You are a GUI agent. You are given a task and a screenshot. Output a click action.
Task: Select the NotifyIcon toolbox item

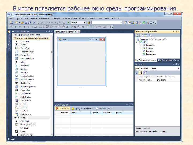coord(25,83)
